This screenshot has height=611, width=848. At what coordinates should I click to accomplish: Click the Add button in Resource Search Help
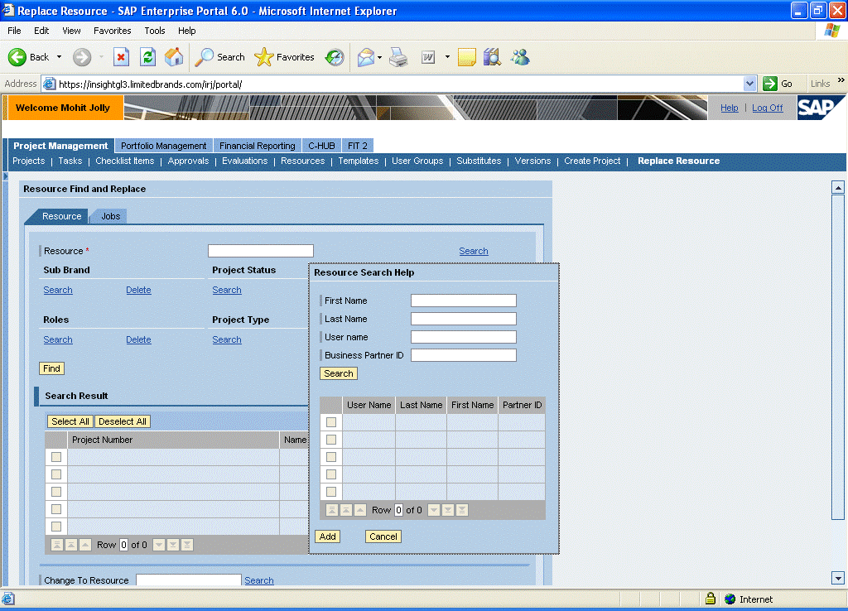point(328,536)
